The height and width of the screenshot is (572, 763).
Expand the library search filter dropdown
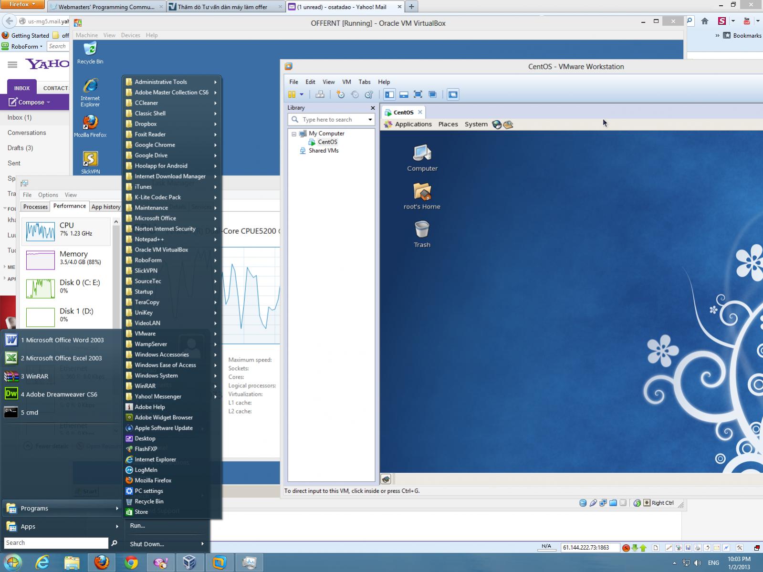tap(370, 120)
